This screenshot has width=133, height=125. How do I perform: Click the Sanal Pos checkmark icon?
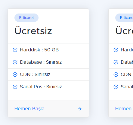coord(15,87)
